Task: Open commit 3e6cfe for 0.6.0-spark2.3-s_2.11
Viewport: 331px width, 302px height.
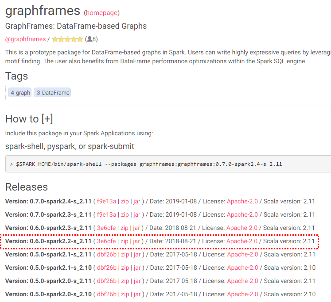Action: tap(106, 228)
